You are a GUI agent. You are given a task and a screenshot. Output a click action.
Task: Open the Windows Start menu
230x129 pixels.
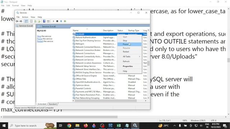click(x=4, y=125)
